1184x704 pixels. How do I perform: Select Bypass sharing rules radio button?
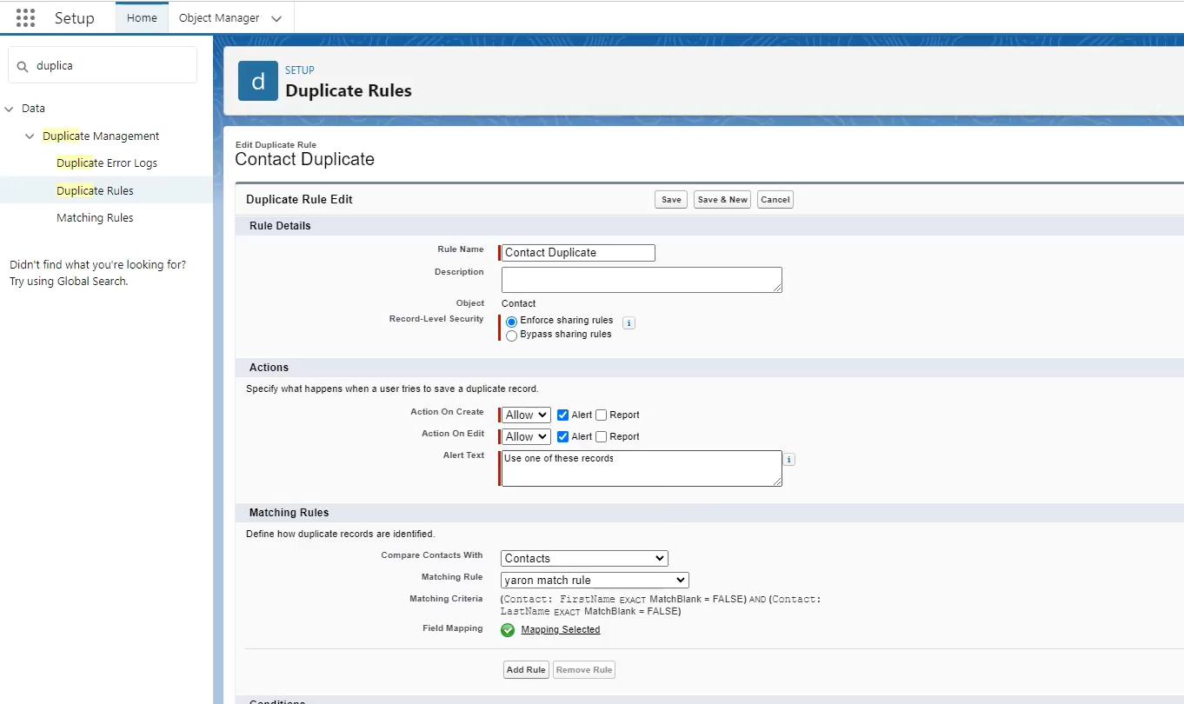(x=511, y=335)
